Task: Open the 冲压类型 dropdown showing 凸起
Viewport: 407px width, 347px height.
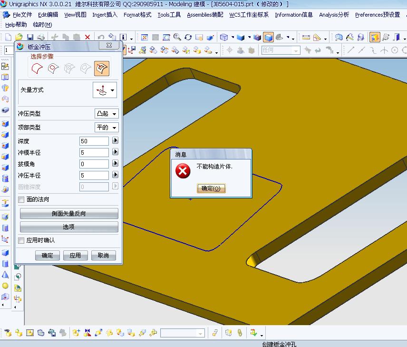Action: [107, 114]
